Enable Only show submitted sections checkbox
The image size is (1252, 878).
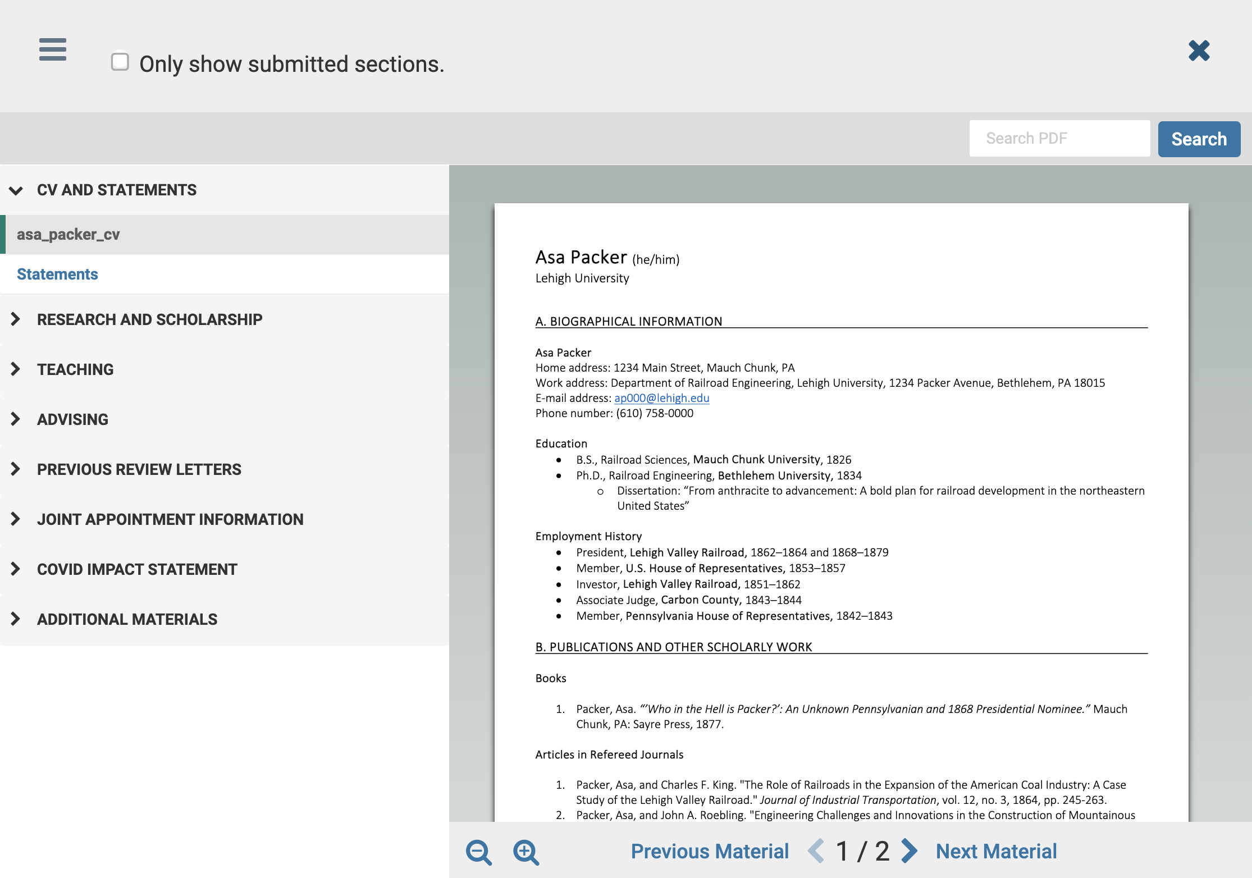coord(120,62)
